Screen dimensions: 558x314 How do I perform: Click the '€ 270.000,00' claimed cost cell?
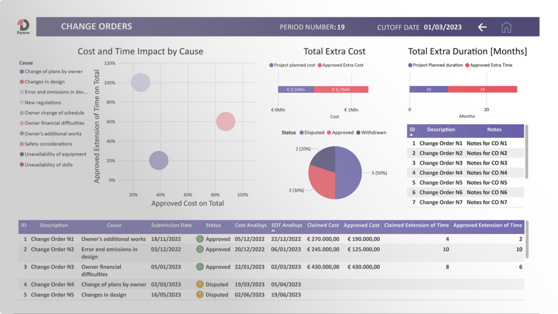[323, 239]
